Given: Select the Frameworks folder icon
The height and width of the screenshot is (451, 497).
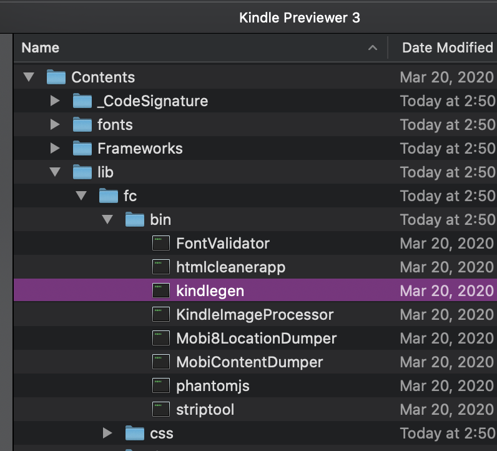Looking at the screenshot, I should pos(82,149).
